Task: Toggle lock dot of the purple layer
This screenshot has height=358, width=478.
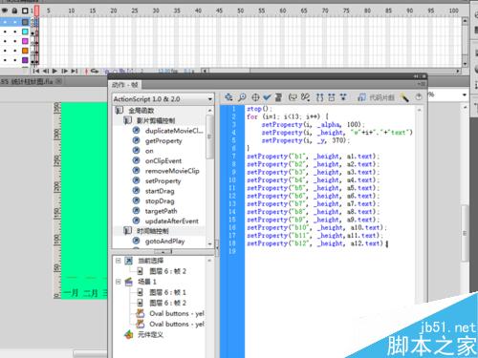Action: pyautogui.click(x=15, y=60)
